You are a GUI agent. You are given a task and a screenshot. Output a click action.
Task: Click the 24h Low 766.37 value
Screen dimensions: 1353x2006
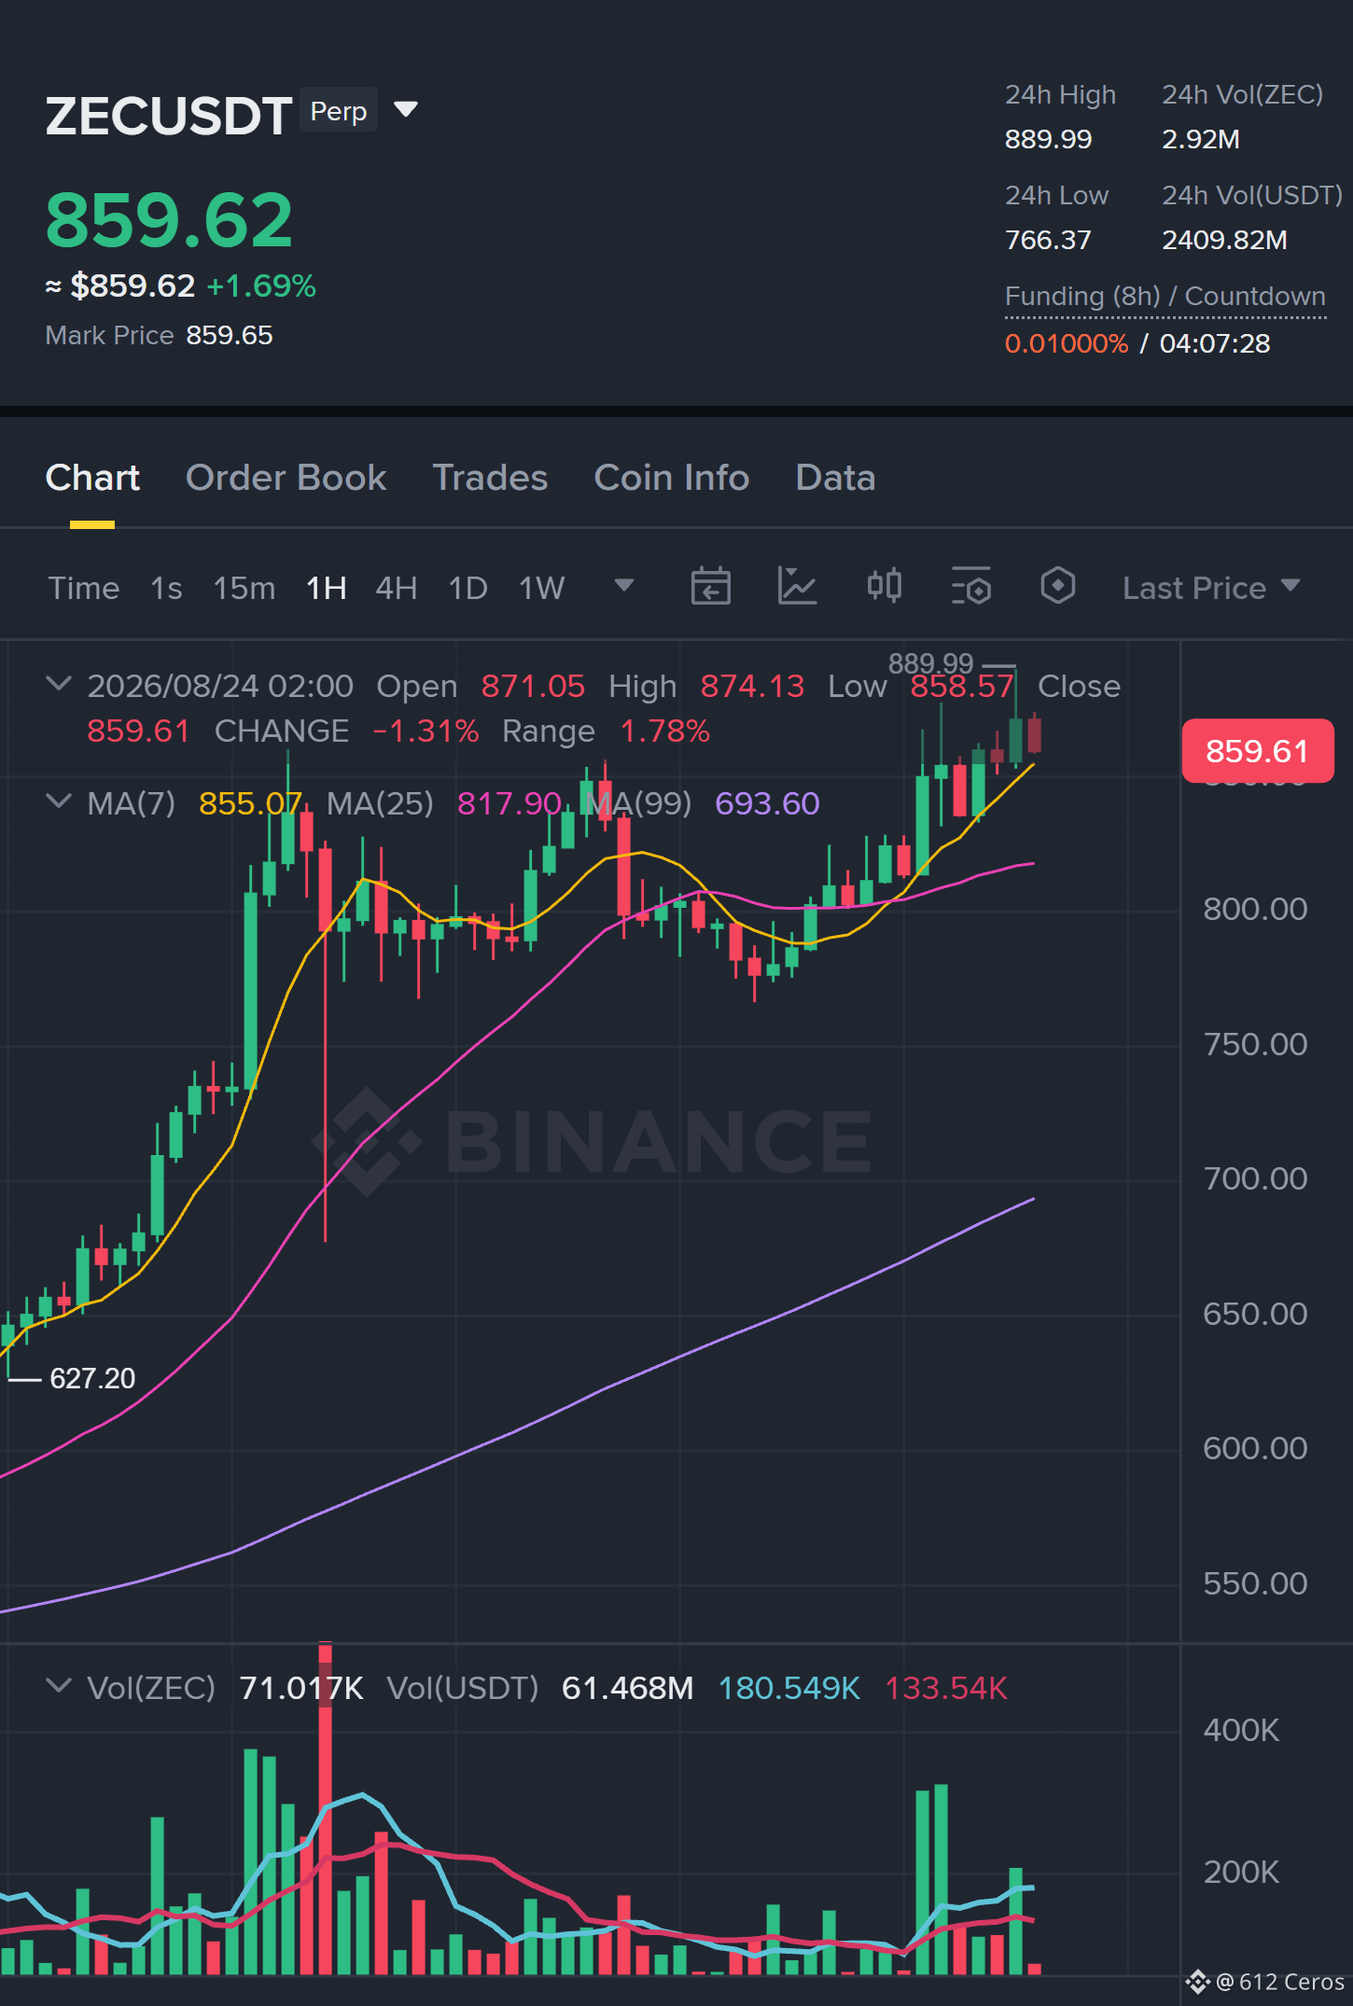(1048, 240)
